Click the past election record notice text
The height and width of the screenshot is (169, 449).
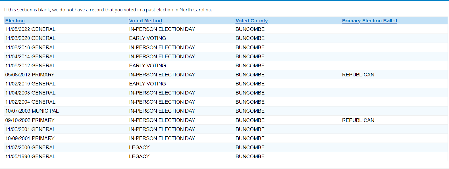tap(108, 10)
